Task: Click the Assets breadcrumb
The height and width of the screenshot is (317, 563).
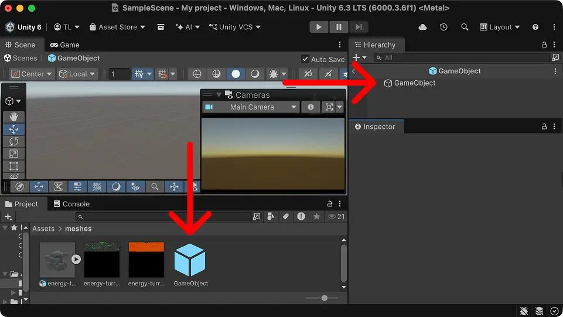Action: coord(43,229)
